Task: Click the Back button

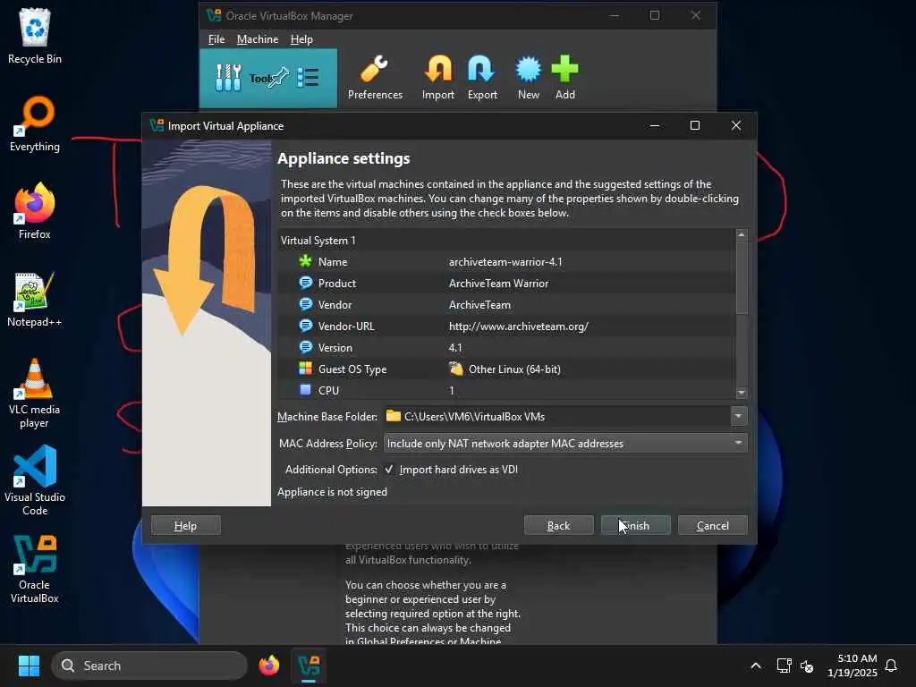Action: tap(558, 525)
